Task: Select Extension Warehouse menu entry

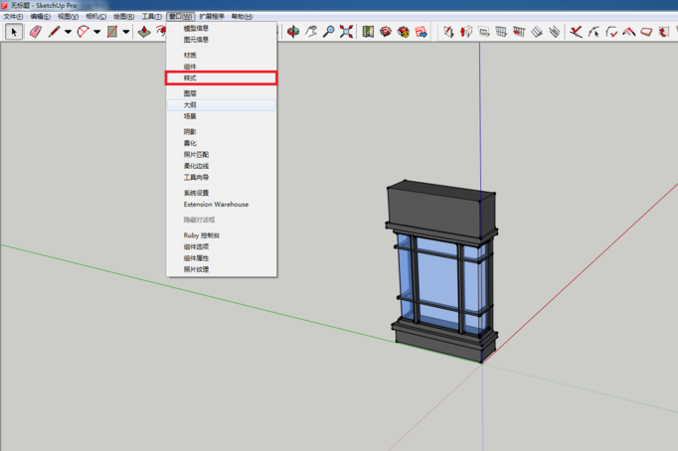Action: (216, 205)
